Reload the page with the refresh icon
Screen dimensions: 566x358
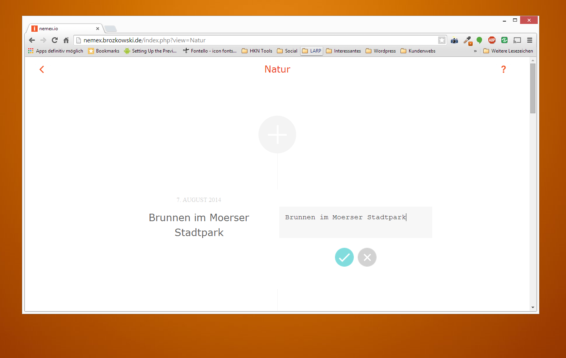[55, 40]
